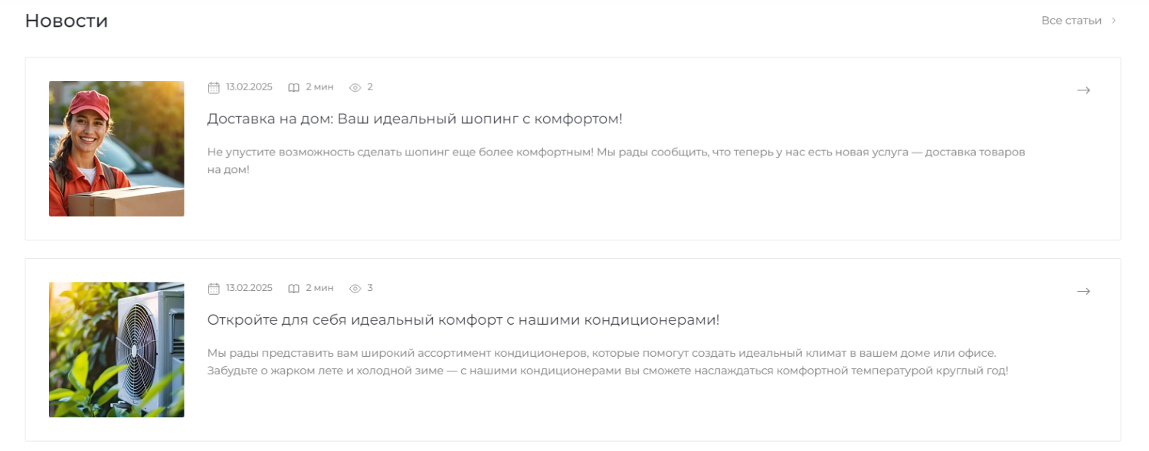Click the air conditioners article excerpt text
This screenshot has width=1149, height=451.
[608, 362]
